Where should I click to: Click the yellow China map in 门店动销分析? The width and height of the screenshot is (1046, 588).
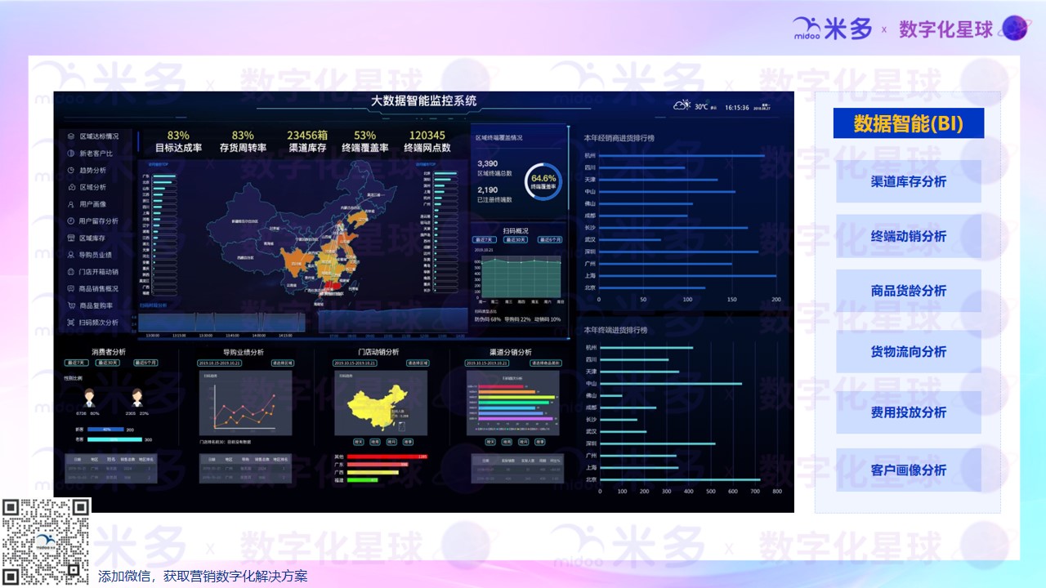[378, 407]
